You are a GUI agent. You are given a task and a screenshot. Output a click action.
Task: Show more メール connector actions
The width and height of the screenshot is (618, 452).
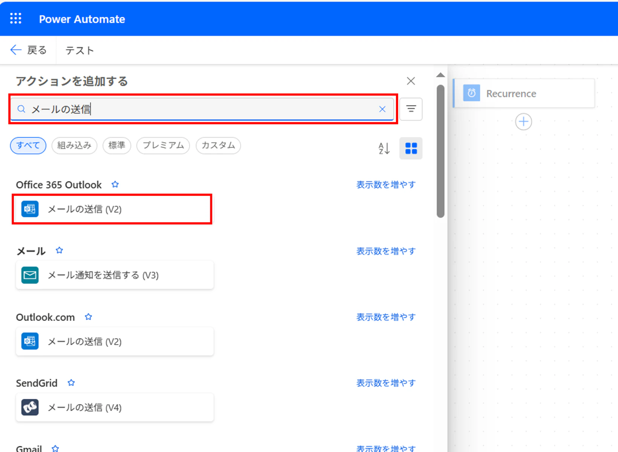(386, 251)
